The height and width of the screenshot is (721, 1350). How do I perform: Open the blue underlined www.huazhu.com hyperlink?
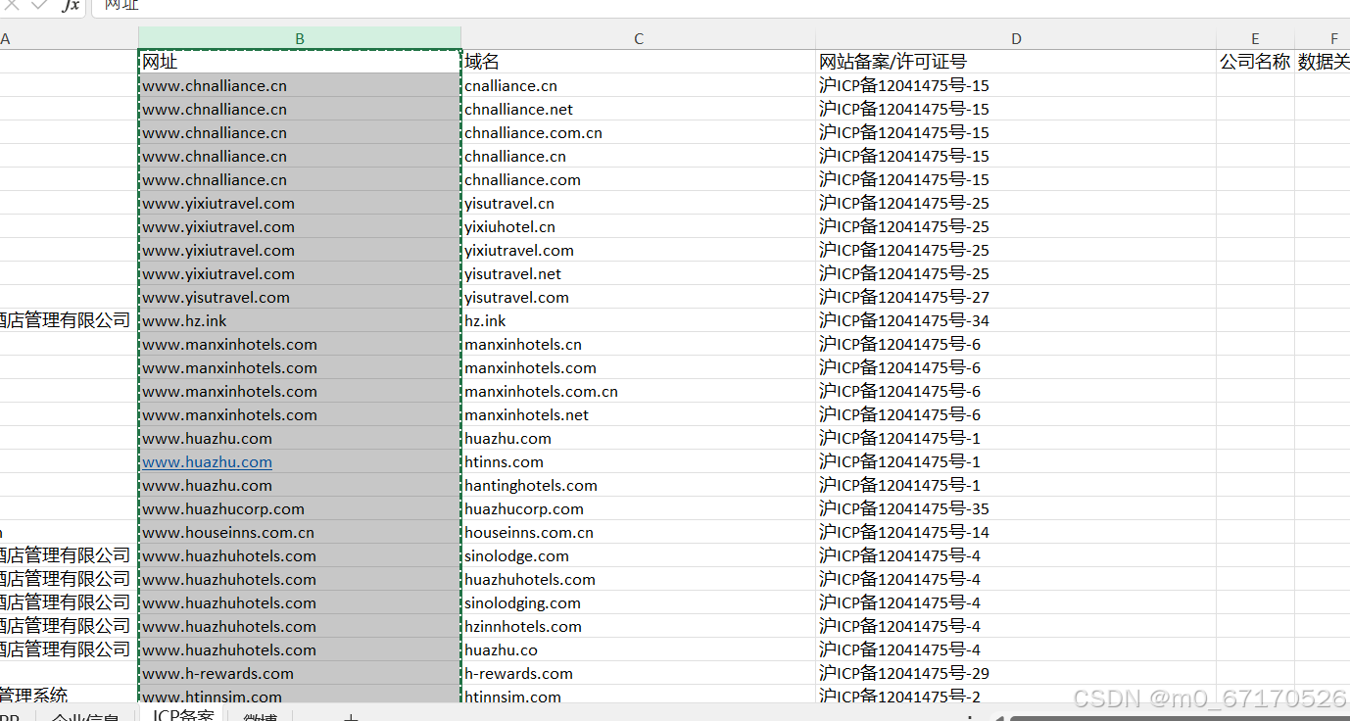pos(207,461)
